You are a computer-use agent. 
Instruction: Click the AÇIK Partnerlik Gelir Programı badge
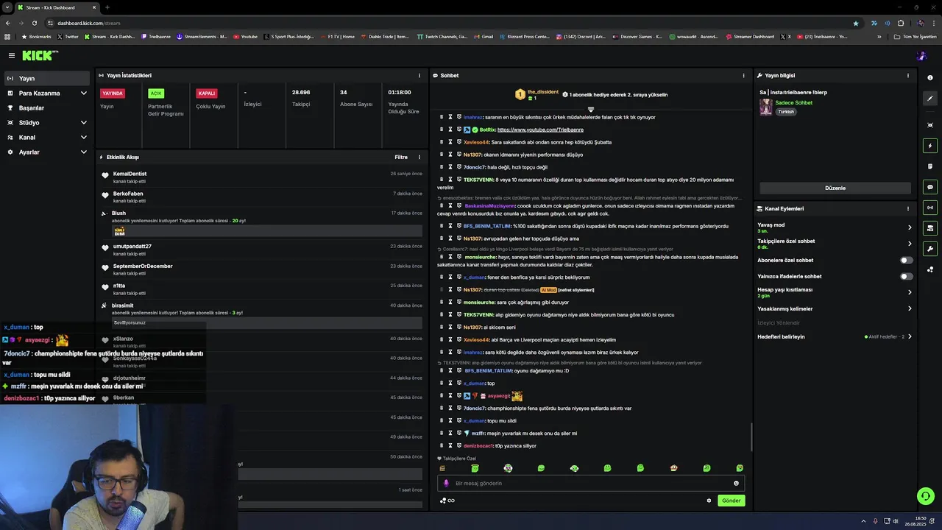point(155,93)
